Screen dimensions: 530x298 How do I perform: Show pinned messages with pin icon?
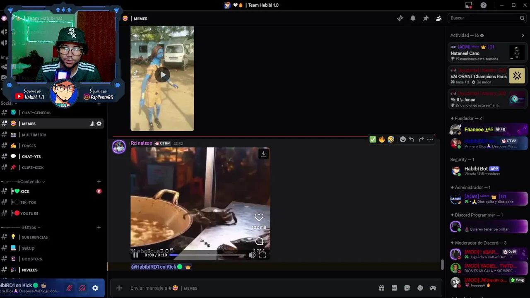click(x=426, y=18)
